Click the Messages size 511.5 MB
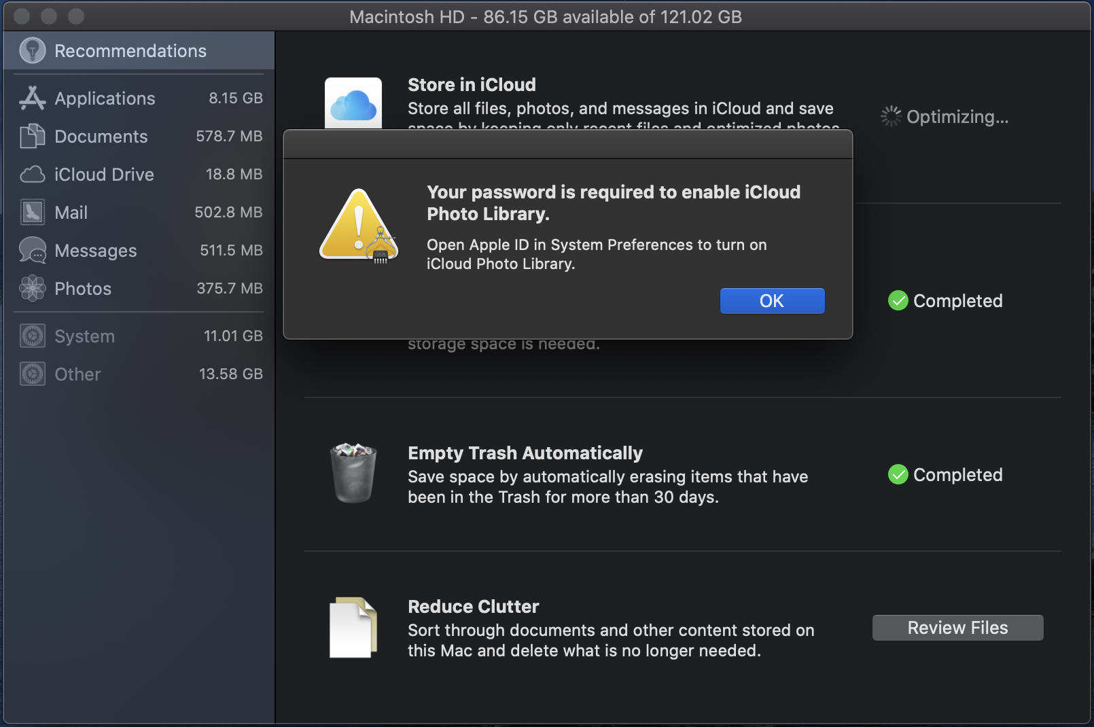Screen dimensions: 1094x727 (x=231, y=251)
